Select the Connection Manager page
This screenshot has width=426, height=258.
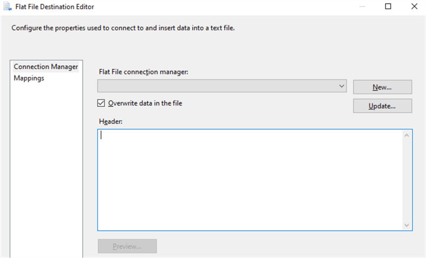point(46,67)
